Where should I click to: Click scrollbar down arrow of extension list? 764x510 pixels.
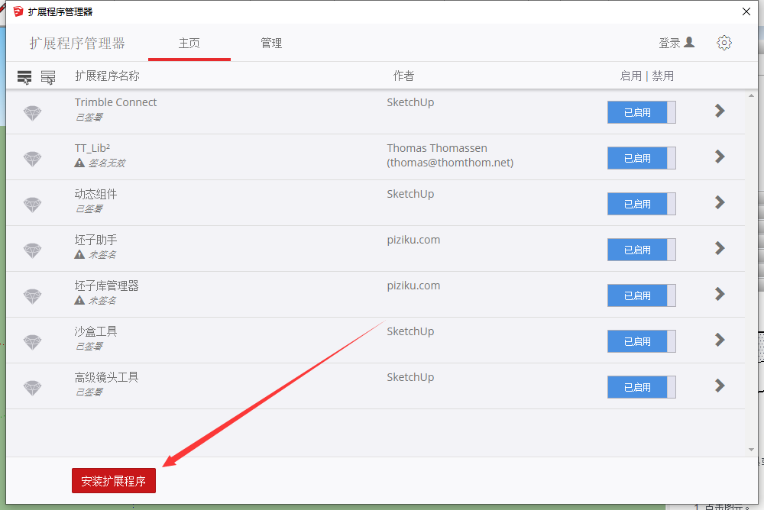[751, 450]
